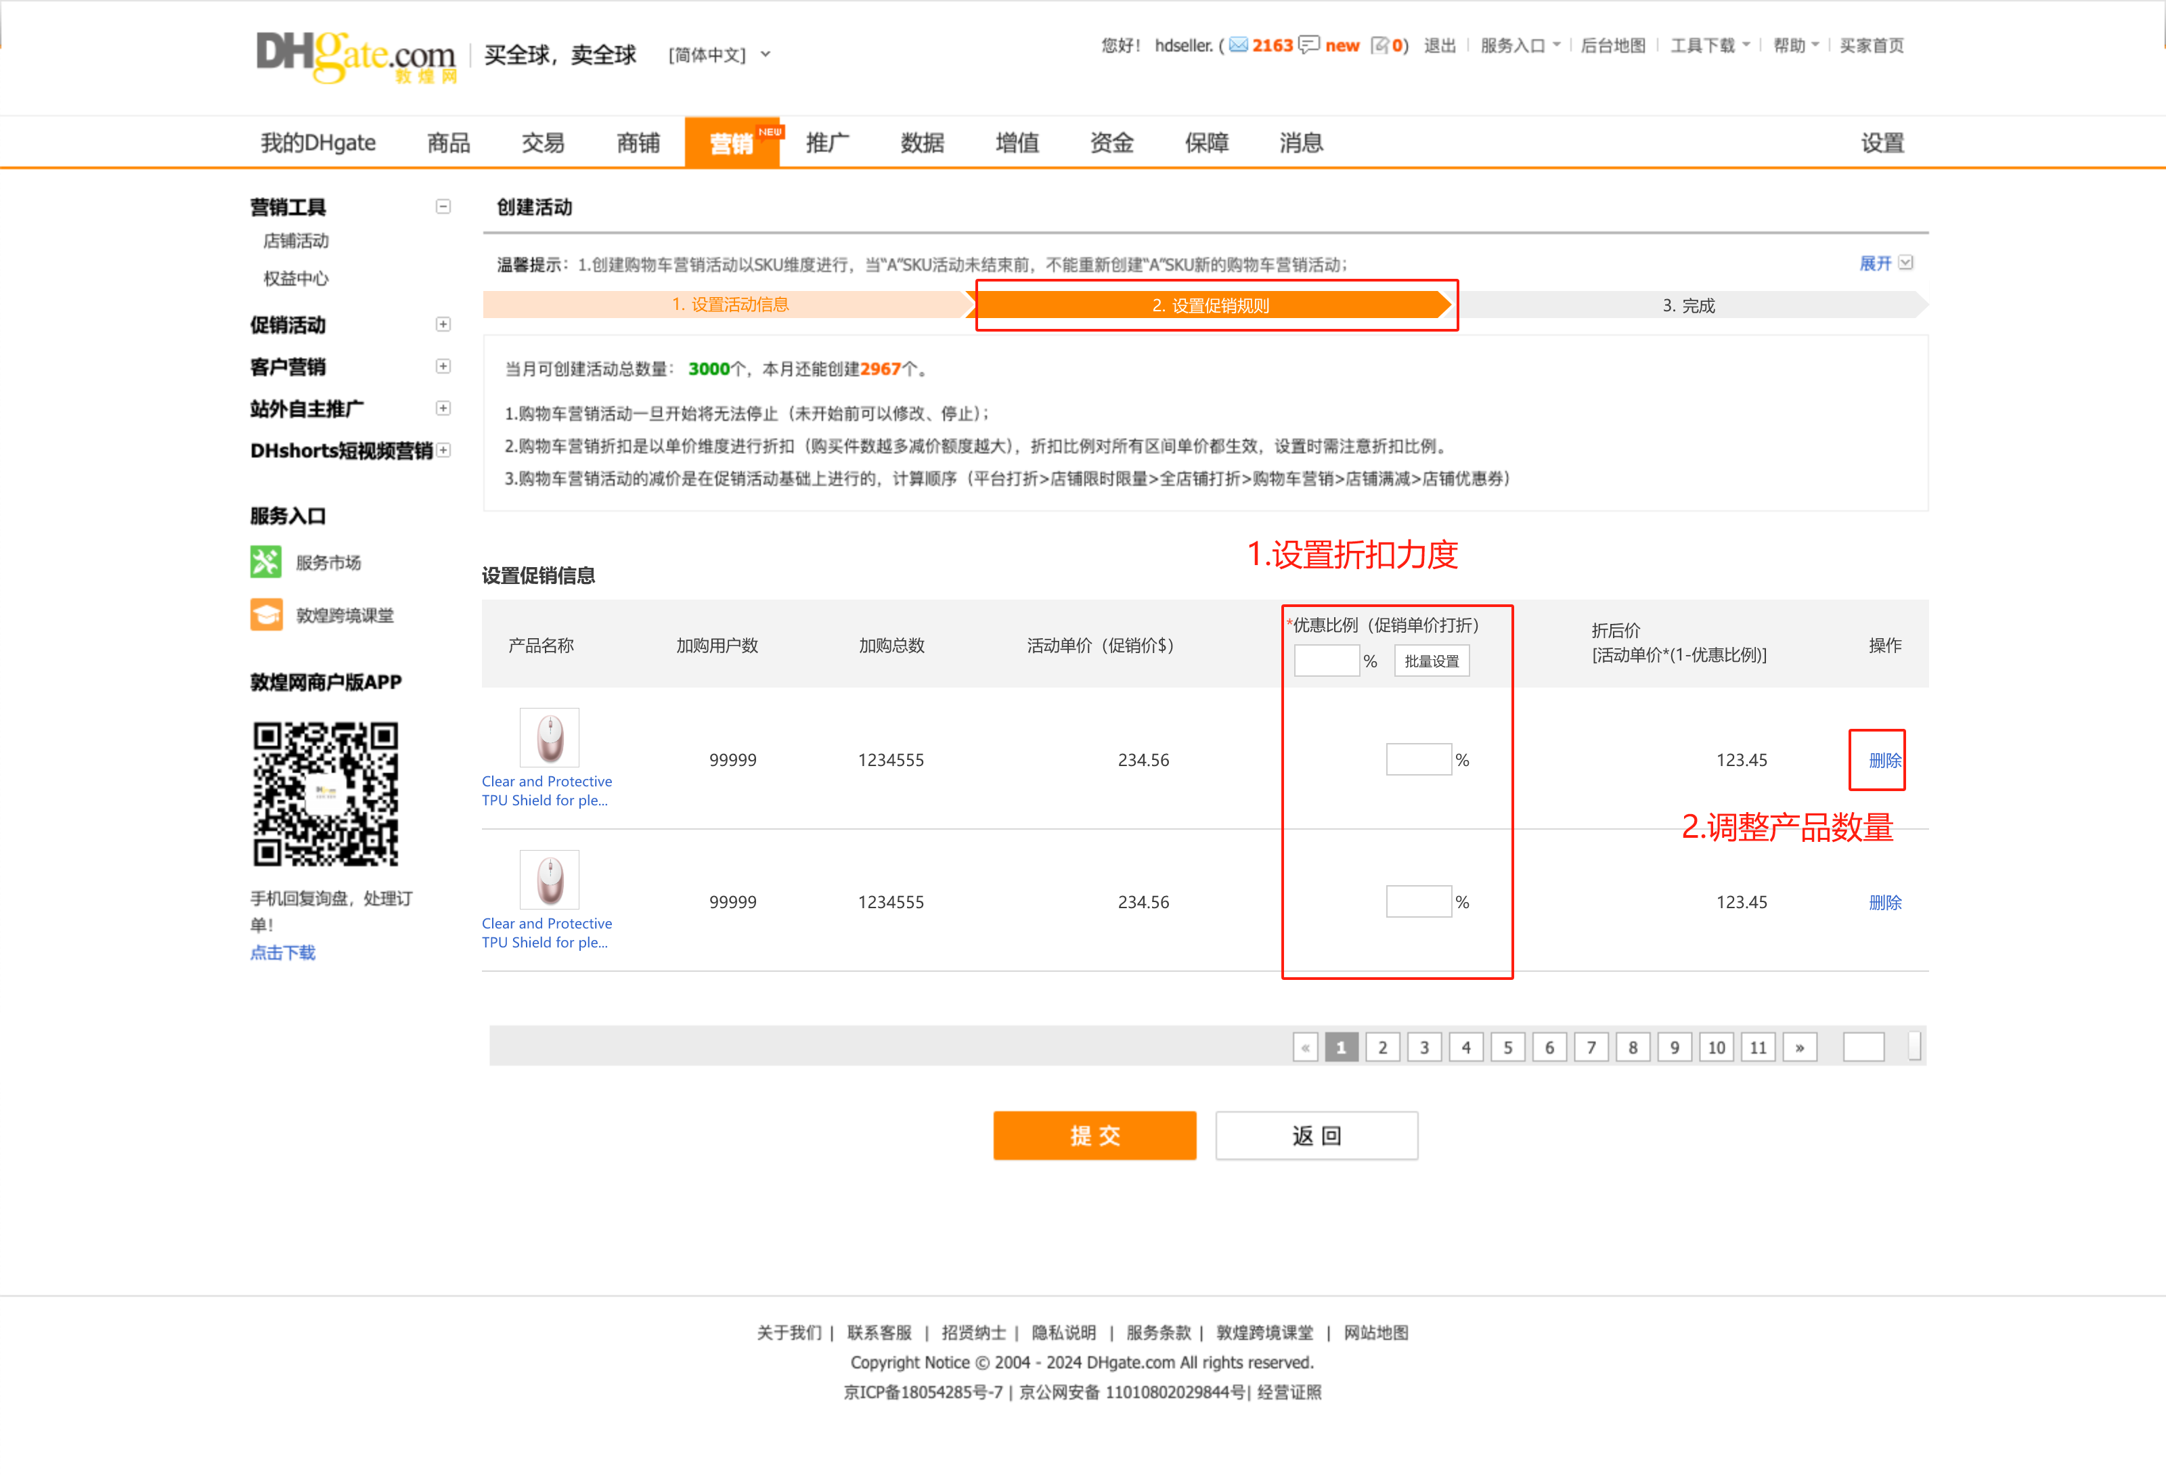Expand the 促销活动 sidebar section

tap(443, 324)
